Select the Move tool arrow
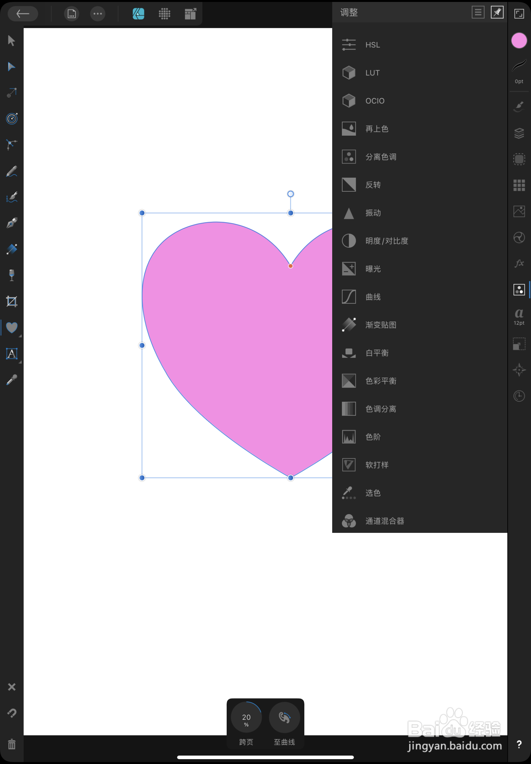531x764 pixels. [x=12, y=40]
